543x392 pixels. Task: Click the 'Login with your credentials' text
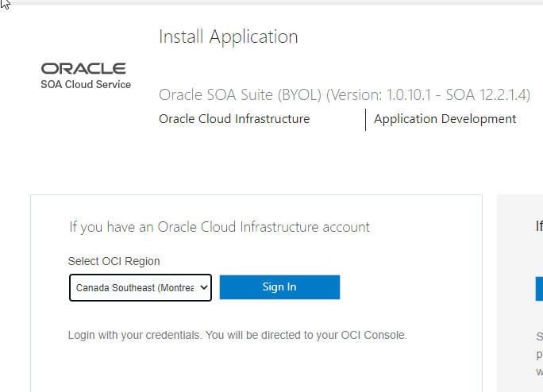click(237, 335)
